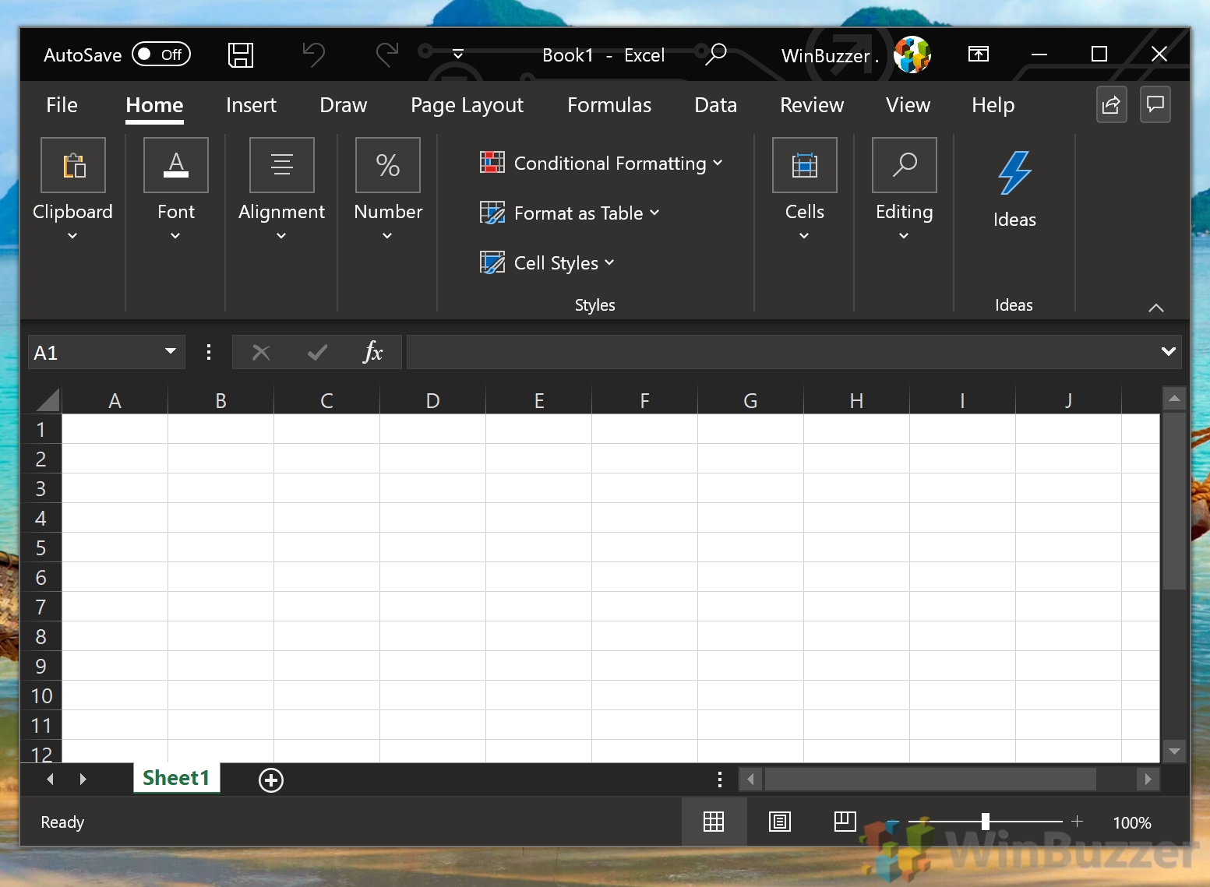
Task: Select column D header
Action: pos(432,400)
